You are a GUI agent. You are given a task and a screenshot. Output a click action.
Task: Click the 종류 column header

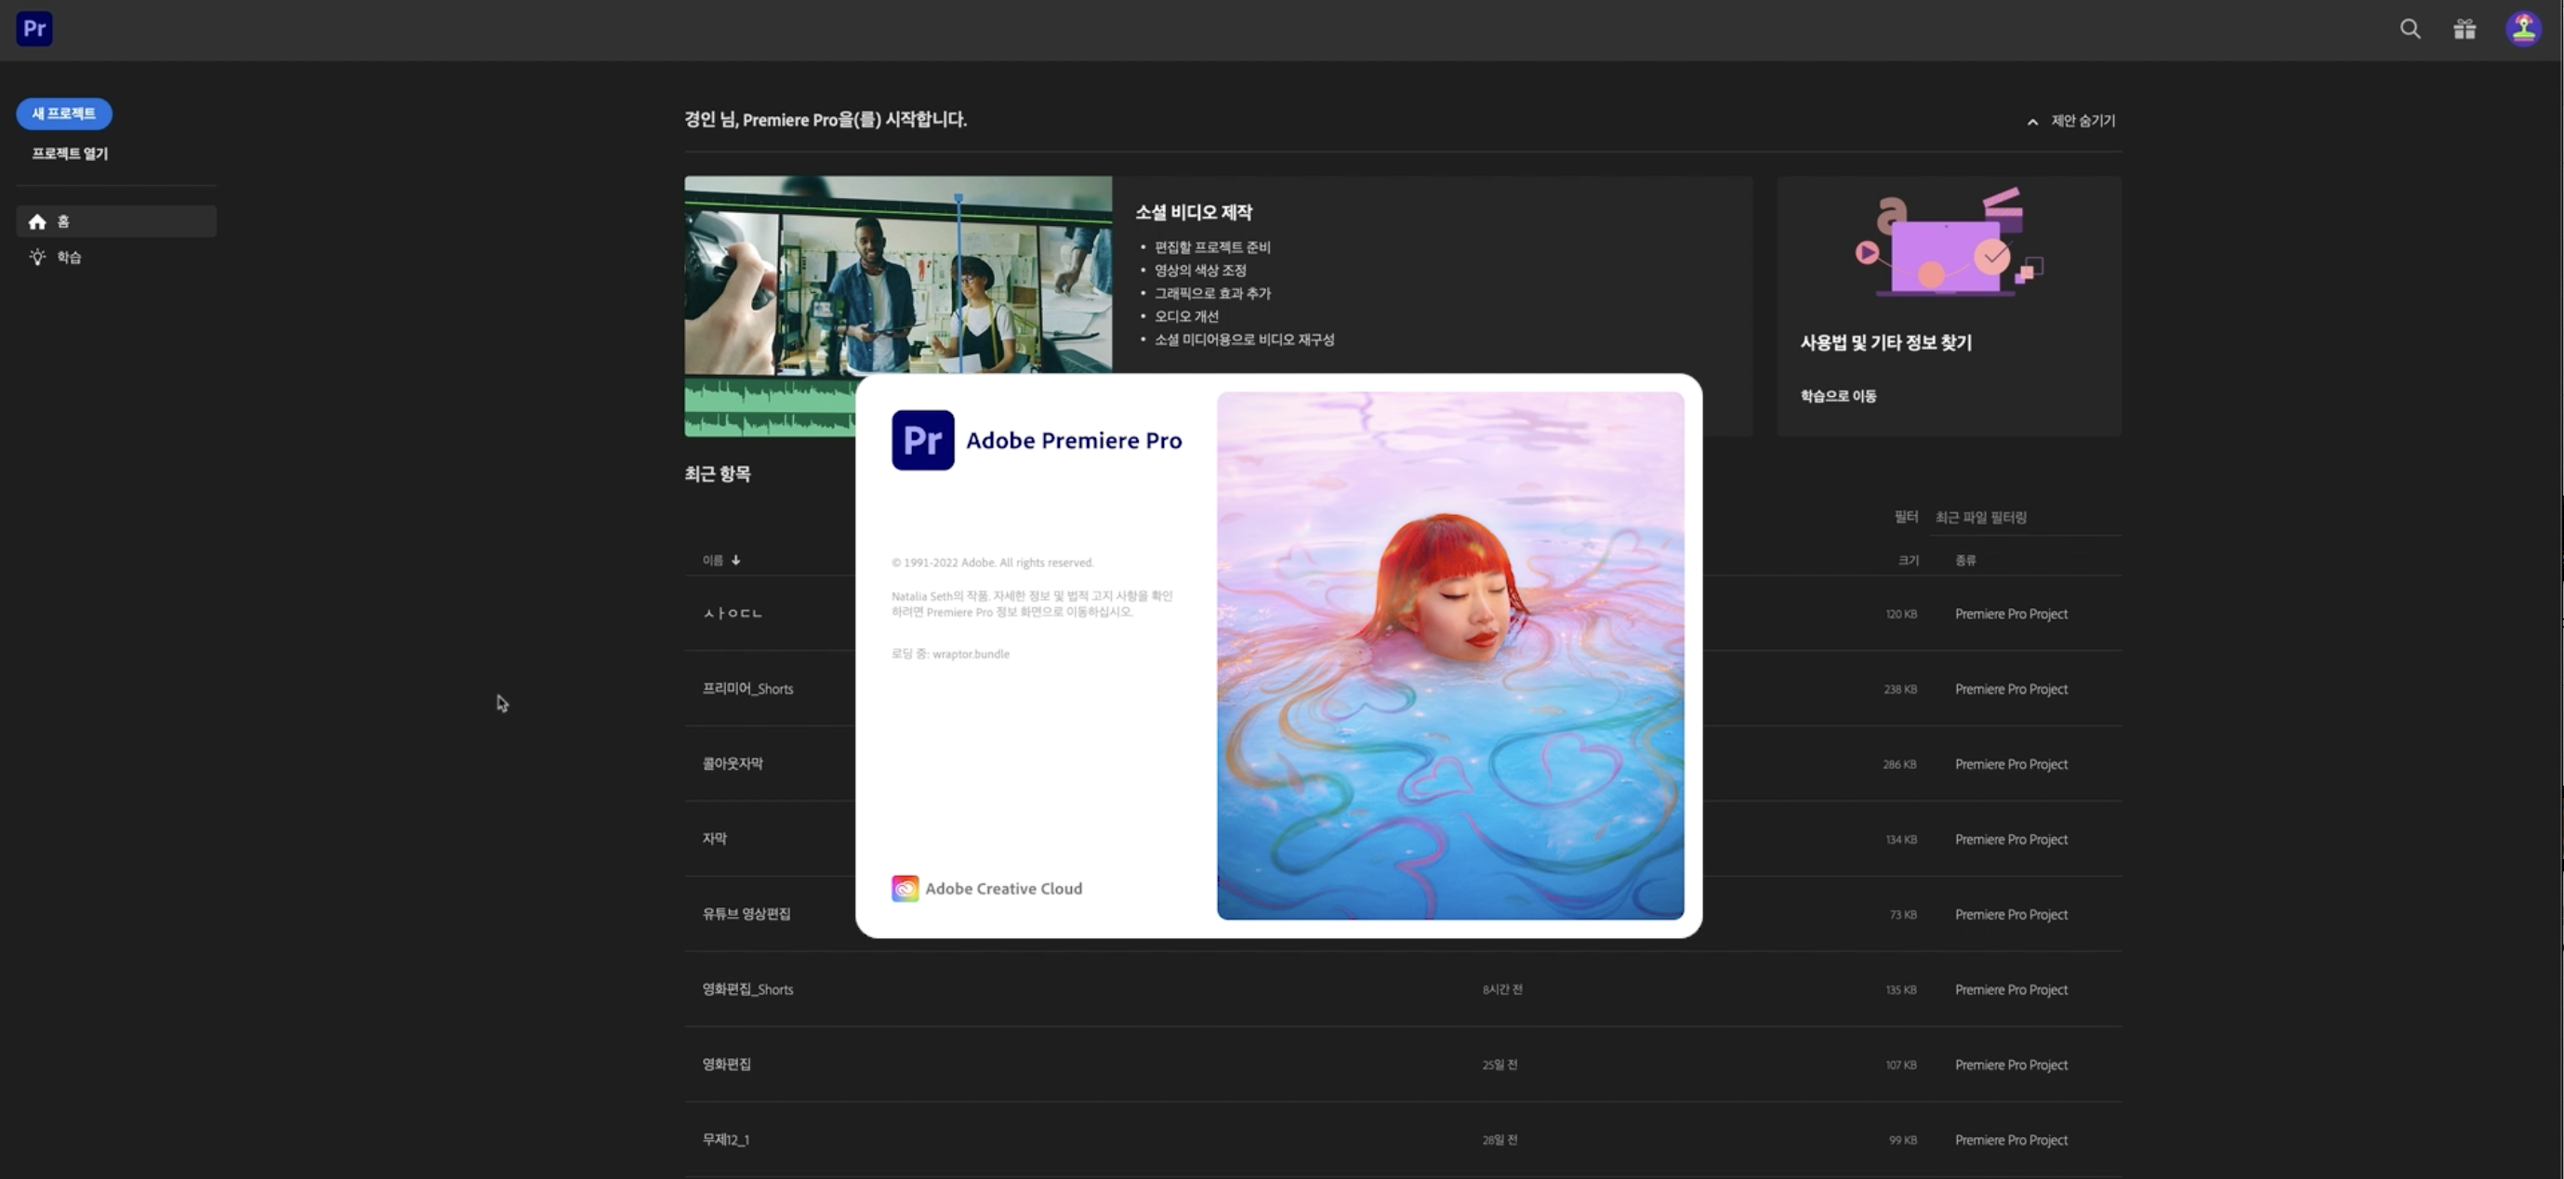(x=1964, y=561)
